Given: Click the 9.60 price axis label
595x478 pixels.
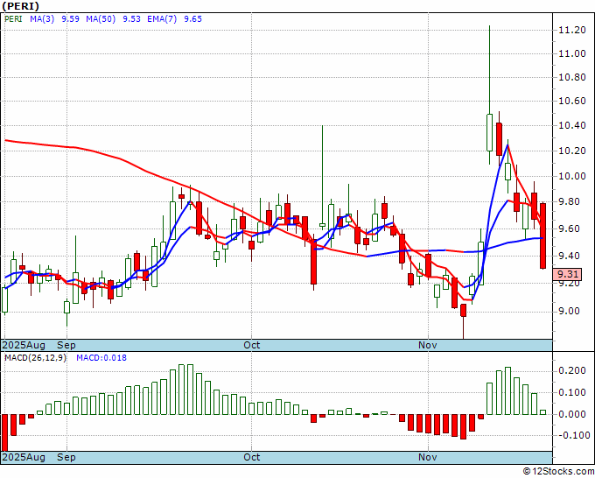Looking at the screenshot, I should click(570, 229).
